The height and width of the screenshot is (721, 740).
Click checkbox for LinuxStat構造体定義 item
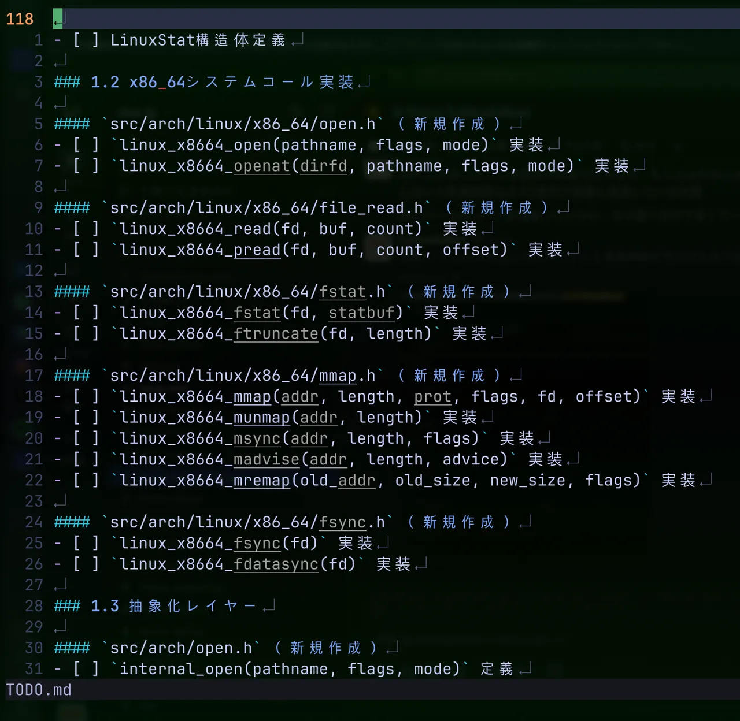86,40
